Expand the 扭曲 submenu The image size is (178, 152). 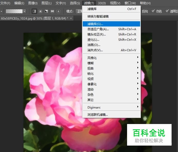(x=112, y=68)
